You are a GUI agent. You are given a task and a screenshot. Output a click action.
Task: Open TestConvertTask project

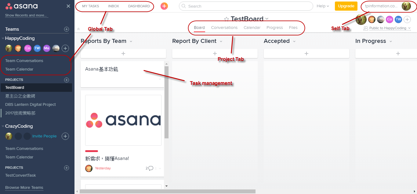pyautogui.click(x=20, y=175)
